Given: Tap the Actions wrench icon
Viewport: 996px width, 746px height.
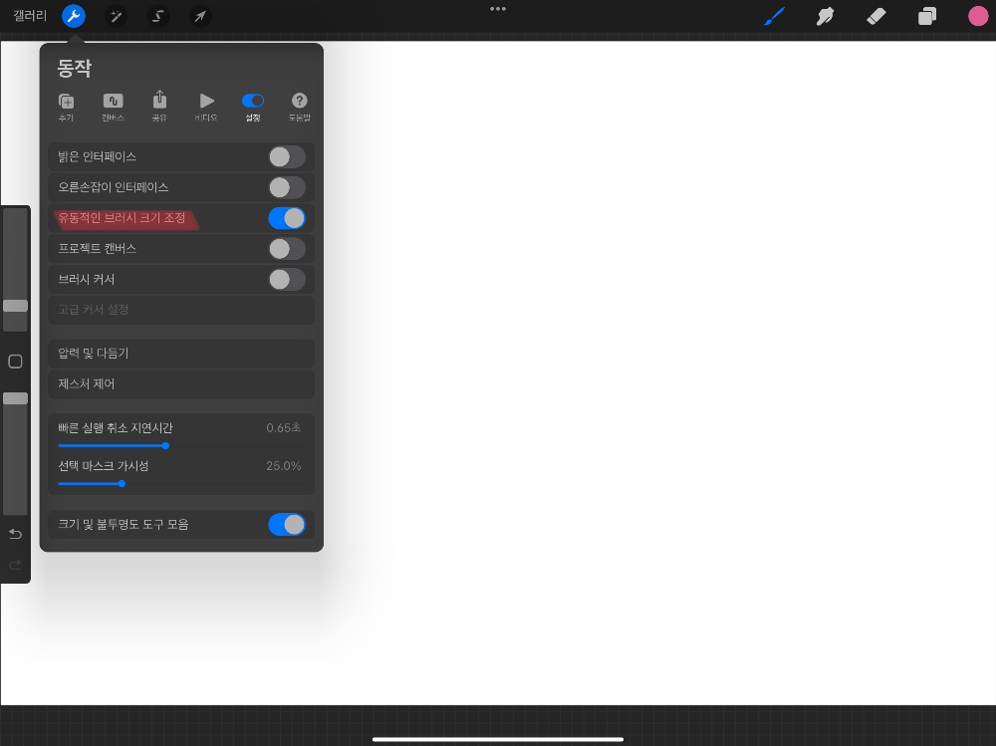Looking at the screenshot, I should [x=74, y=16].
